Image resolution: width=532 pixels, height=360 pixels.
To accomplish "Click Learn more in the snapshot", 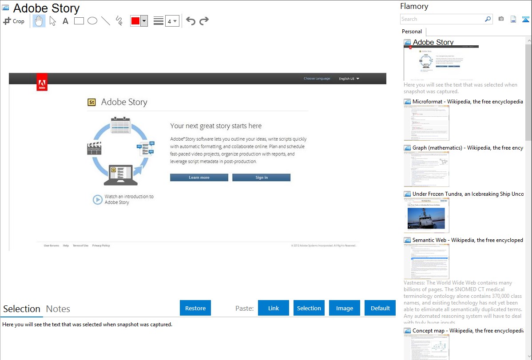I will [x=199, y=178].
